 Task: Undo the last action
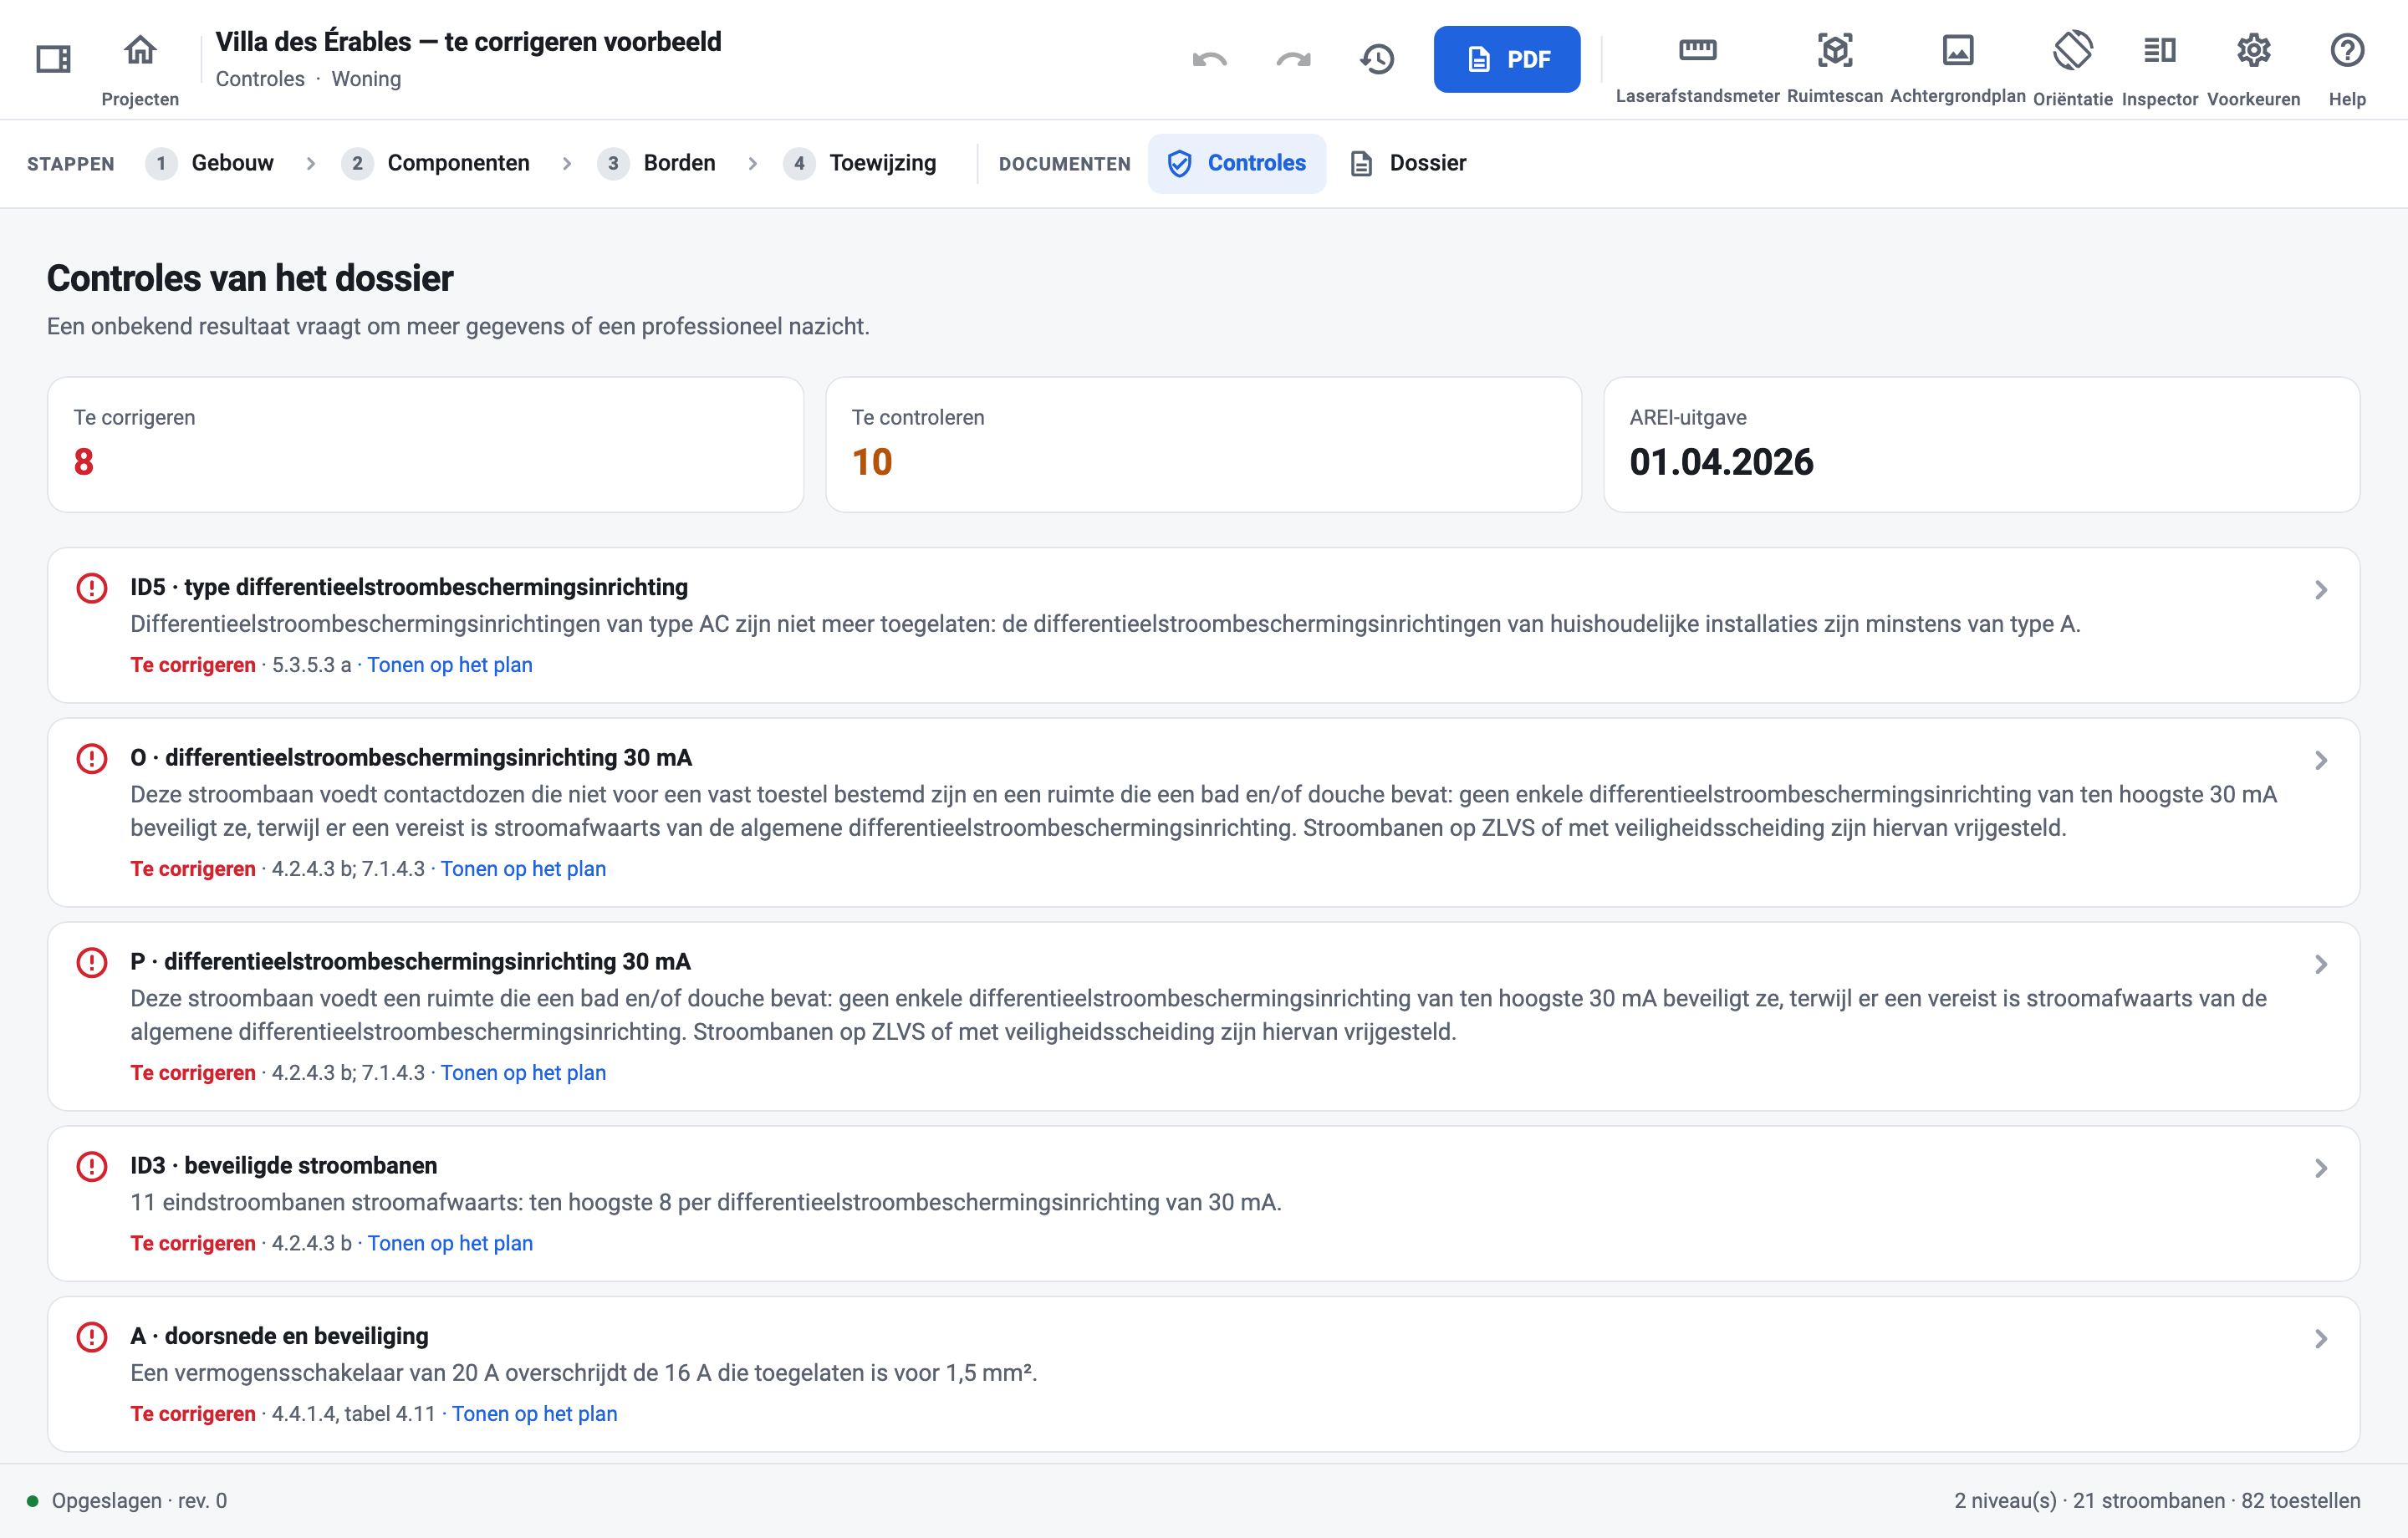(x=1210, y=59)
